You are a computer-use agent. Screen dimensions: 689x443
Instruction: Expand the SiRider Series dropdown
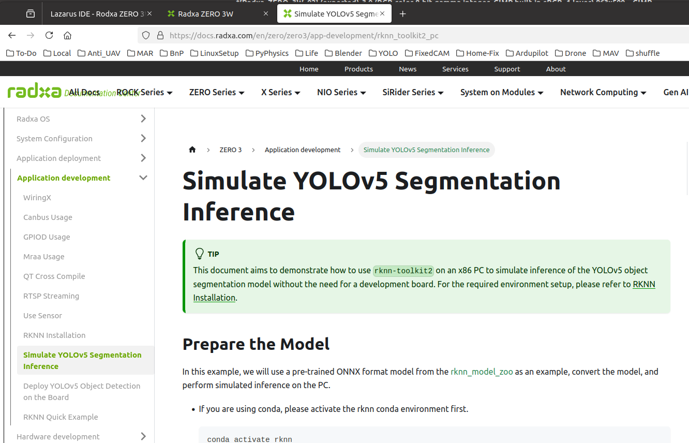413,92
